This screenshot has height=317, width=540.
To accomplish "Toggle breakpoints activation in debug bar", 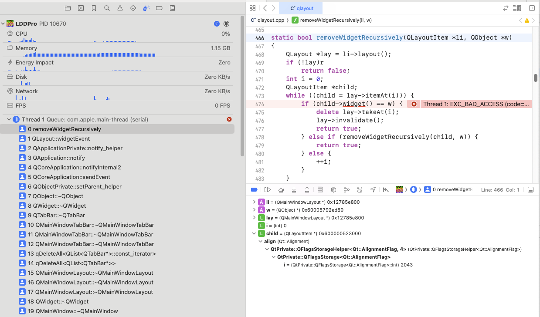I will (x=254, y=190).
